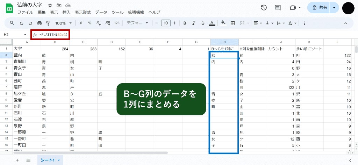Increase decimal places

[x=108, y=23]
